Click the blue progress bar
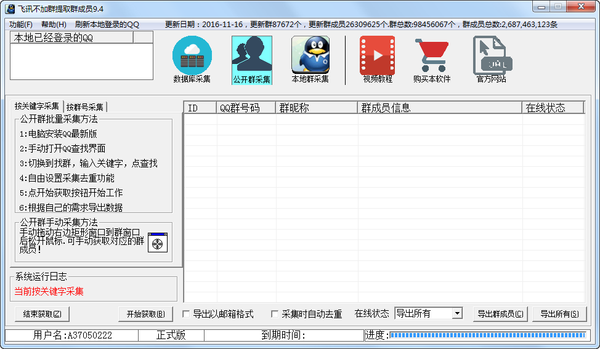600x349 pixels. [x=487, y=335]
